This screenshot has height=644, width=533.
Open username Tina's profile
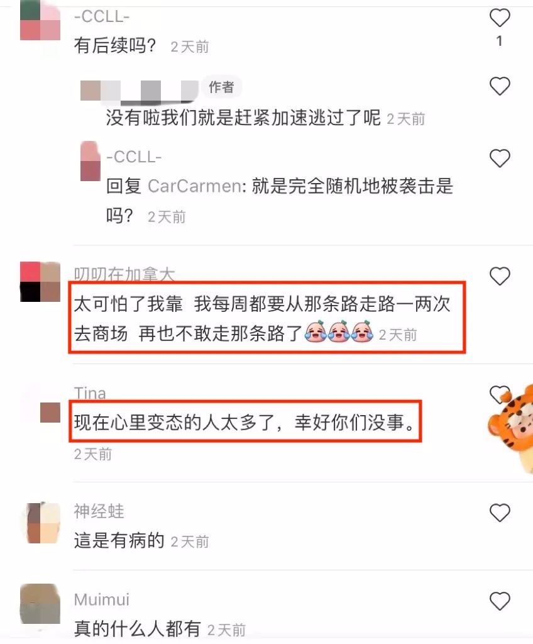click(x=90, y=393)
